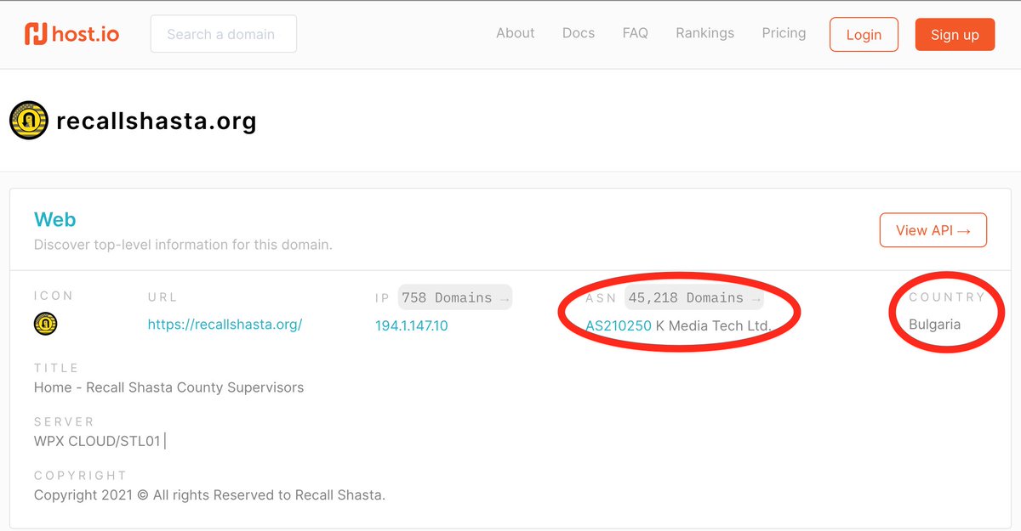Screen dimensions: 1021x531
Task: Focus the Search a domain field
Action: click(224, 34)
